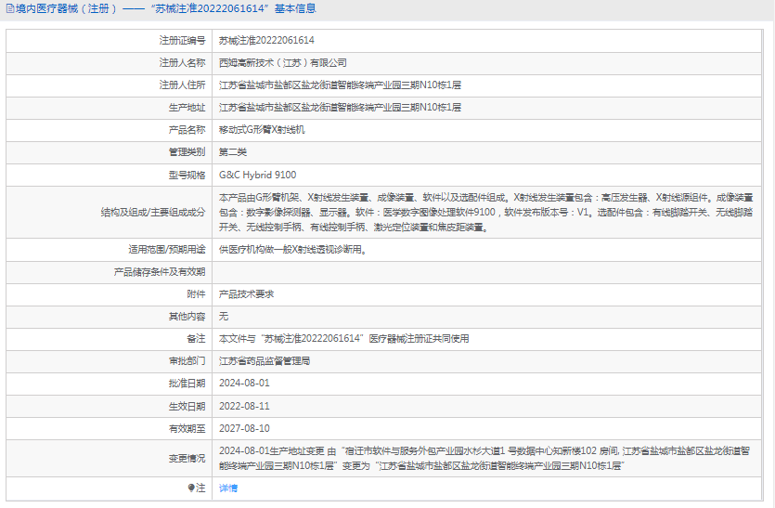Select the 生产地址 address value

pyautogui.click(x=340, y=108)
